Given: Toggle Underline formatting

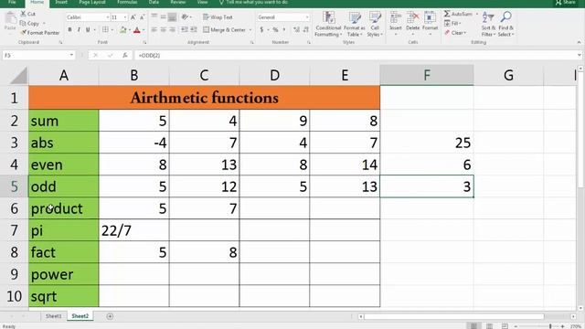Looking at the screenshot, I should click(x=88, y=29).
